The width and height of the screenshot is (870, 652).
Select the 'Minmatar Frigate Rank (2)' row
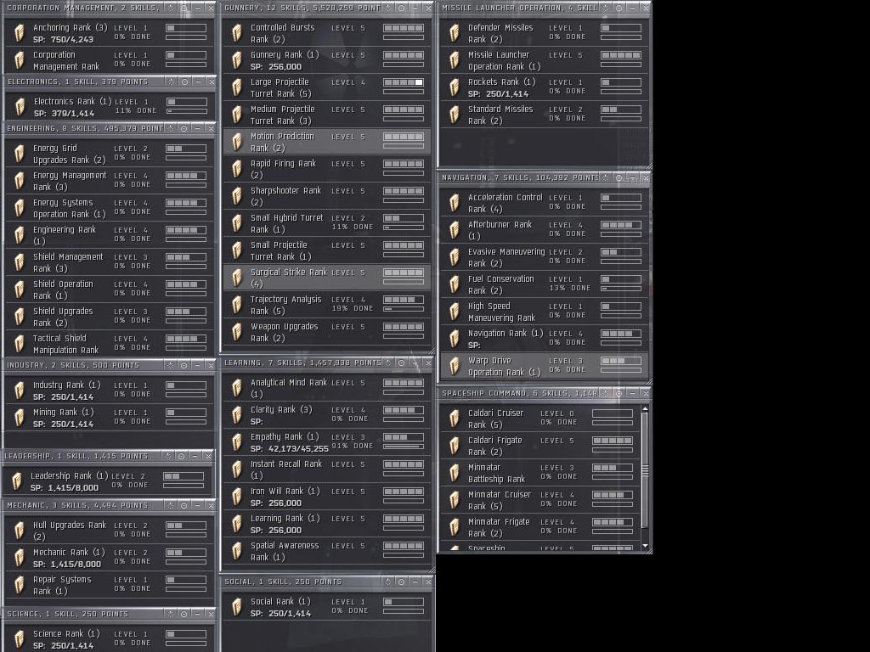(541, 527)
